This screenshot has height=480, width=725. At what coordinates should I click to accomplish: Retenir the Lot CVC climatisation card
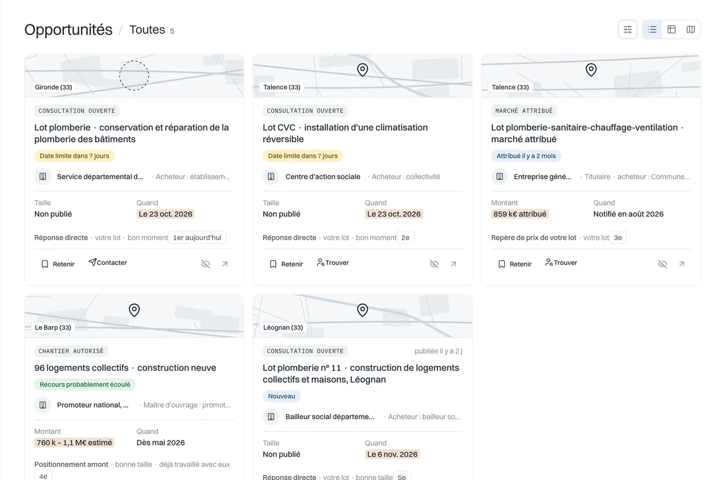(286, 264)
